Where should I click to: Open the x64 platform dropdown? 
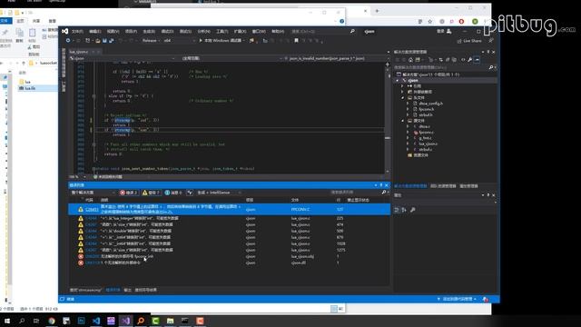tap(180, 40)
